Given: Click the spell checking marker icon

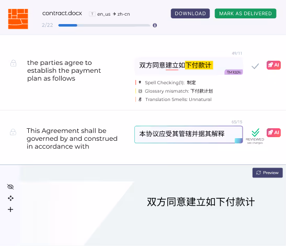Looking at the screenshot, I should click(x=140, y=82).
